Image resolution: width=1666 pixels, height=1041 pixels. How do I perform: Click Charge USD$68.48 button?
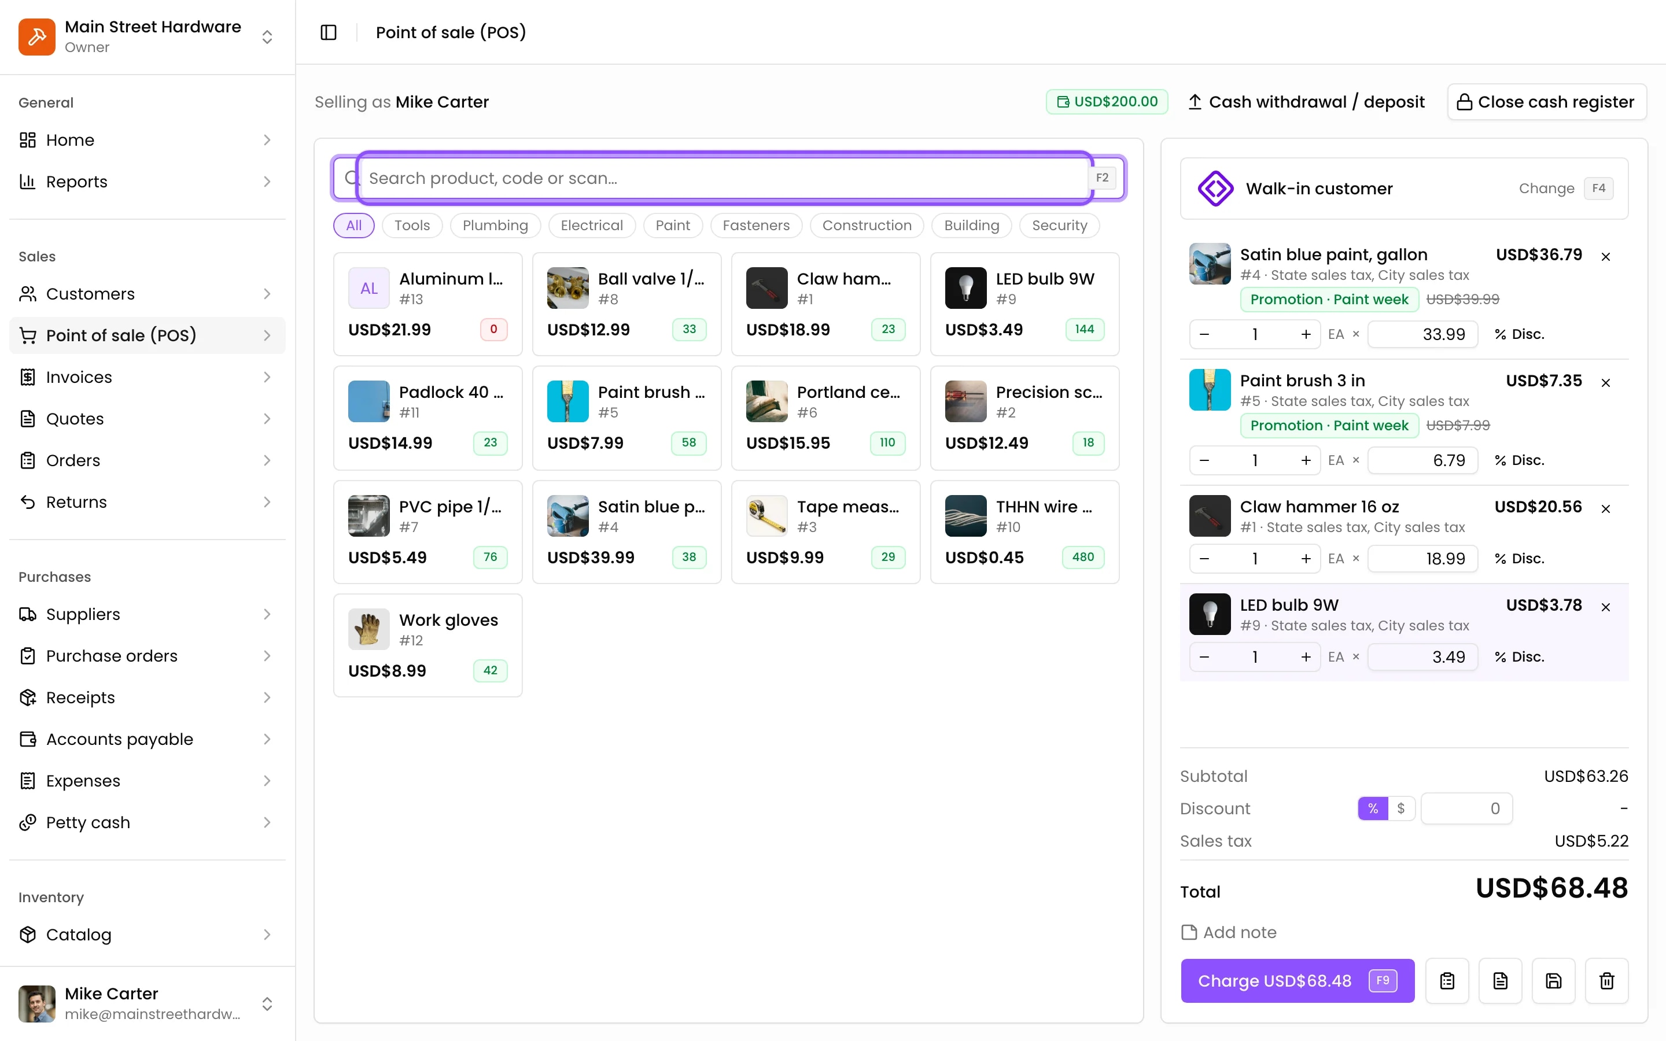pos(1297,980)
